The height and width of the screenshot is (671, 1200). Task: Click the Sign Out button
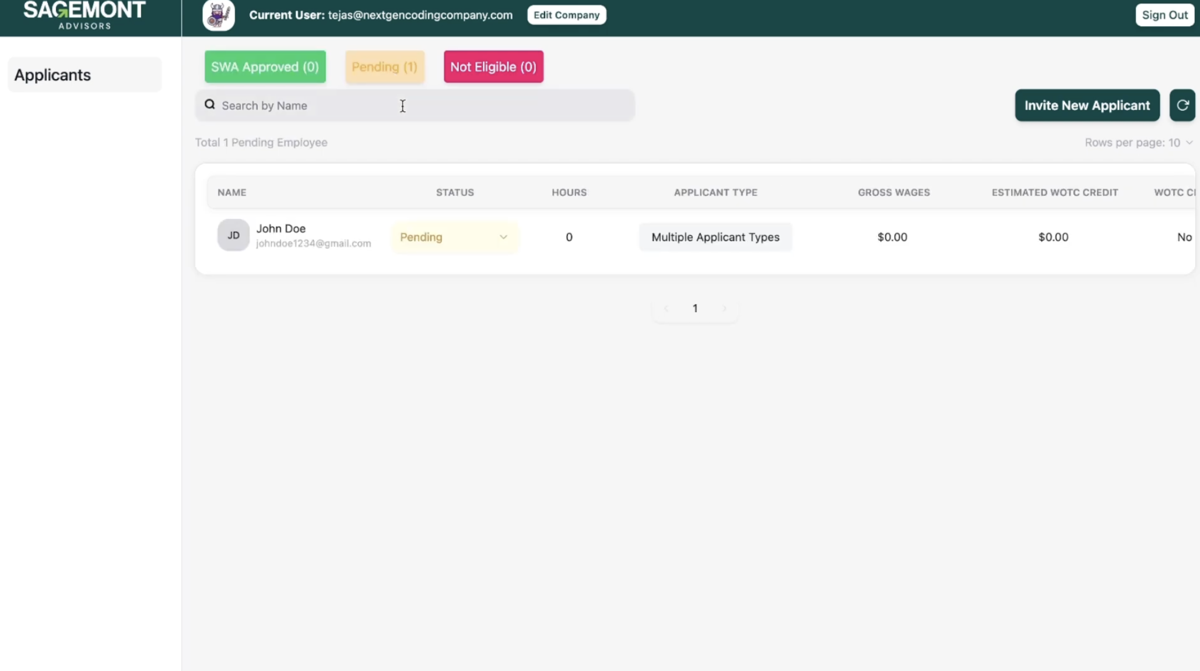coord(1164,15)
